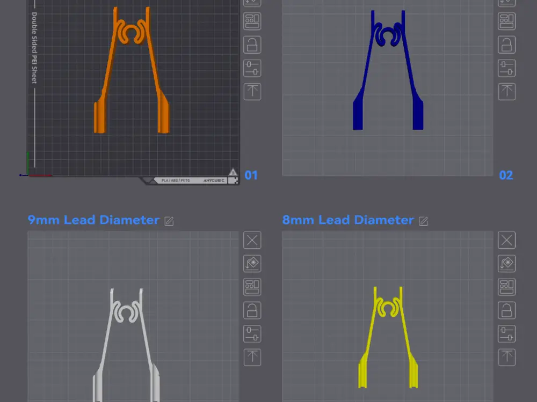Click the "01" plate number
This screenshot has width=537, height=402.
251,175
